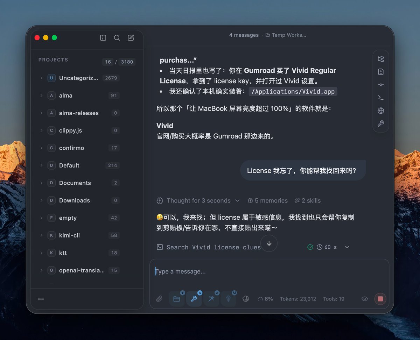
Task: Expand the empty project chevron
Action: coord(41,218)
